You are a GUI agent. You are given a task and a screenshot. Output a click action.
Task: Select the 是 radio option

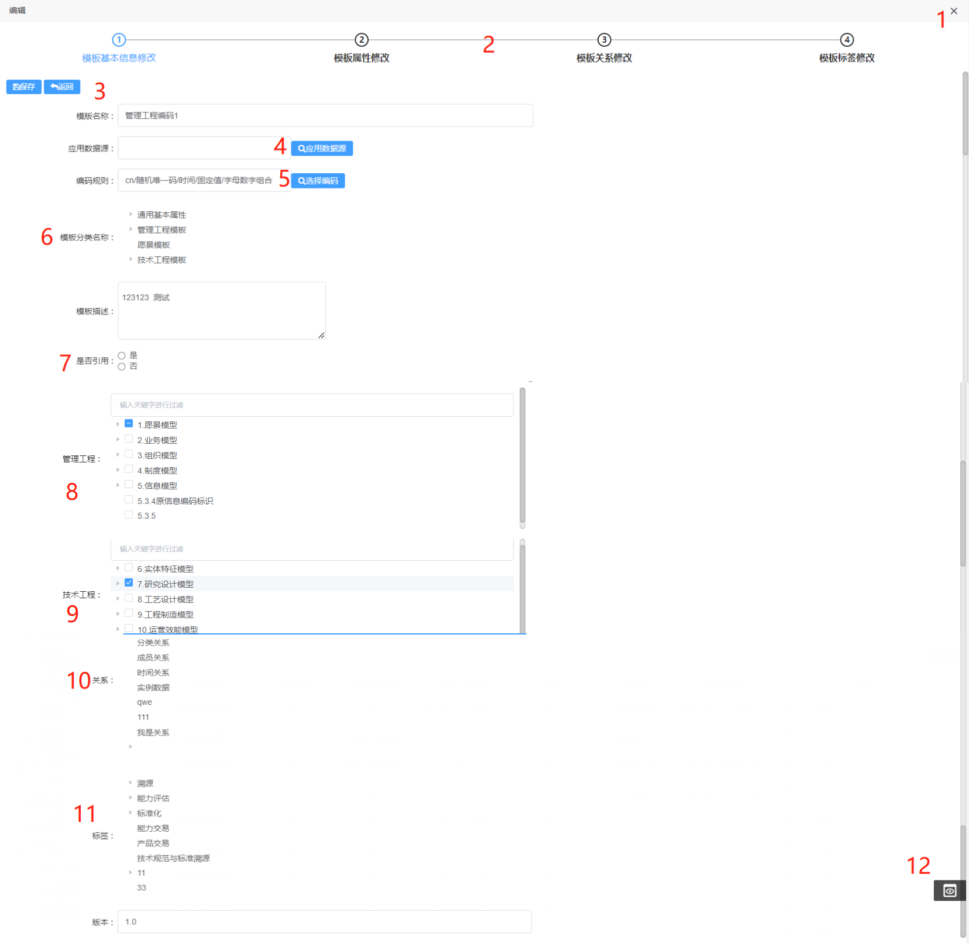(x=122, y=356)
